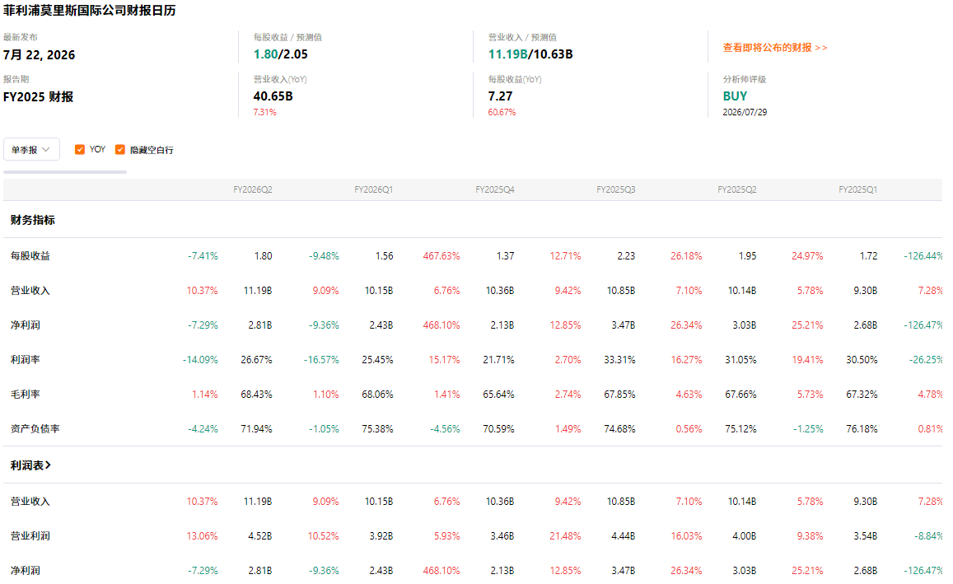Viewport: 953px width, 584px height.
Task: Open 查看即将公布的财报 link
Action: coord(774,48)
